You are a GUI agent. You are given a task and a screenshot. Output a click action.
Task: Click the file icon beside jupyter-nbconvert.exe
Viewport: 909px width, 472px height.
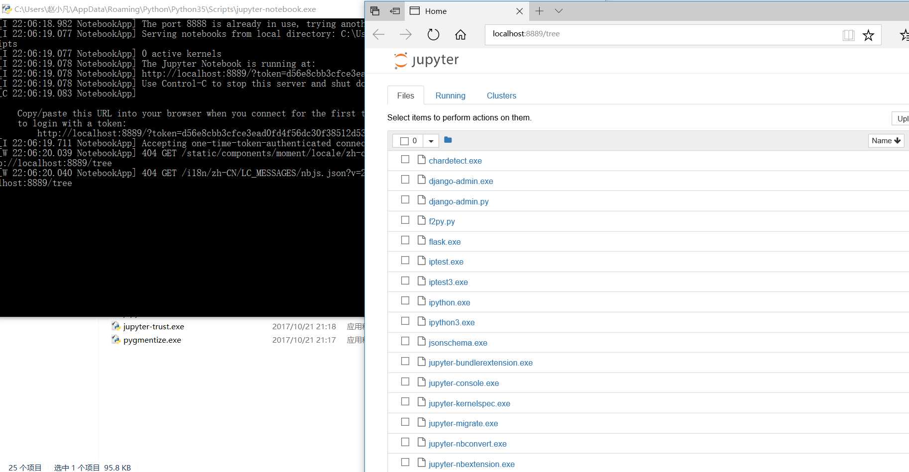[x=422, y=443]
